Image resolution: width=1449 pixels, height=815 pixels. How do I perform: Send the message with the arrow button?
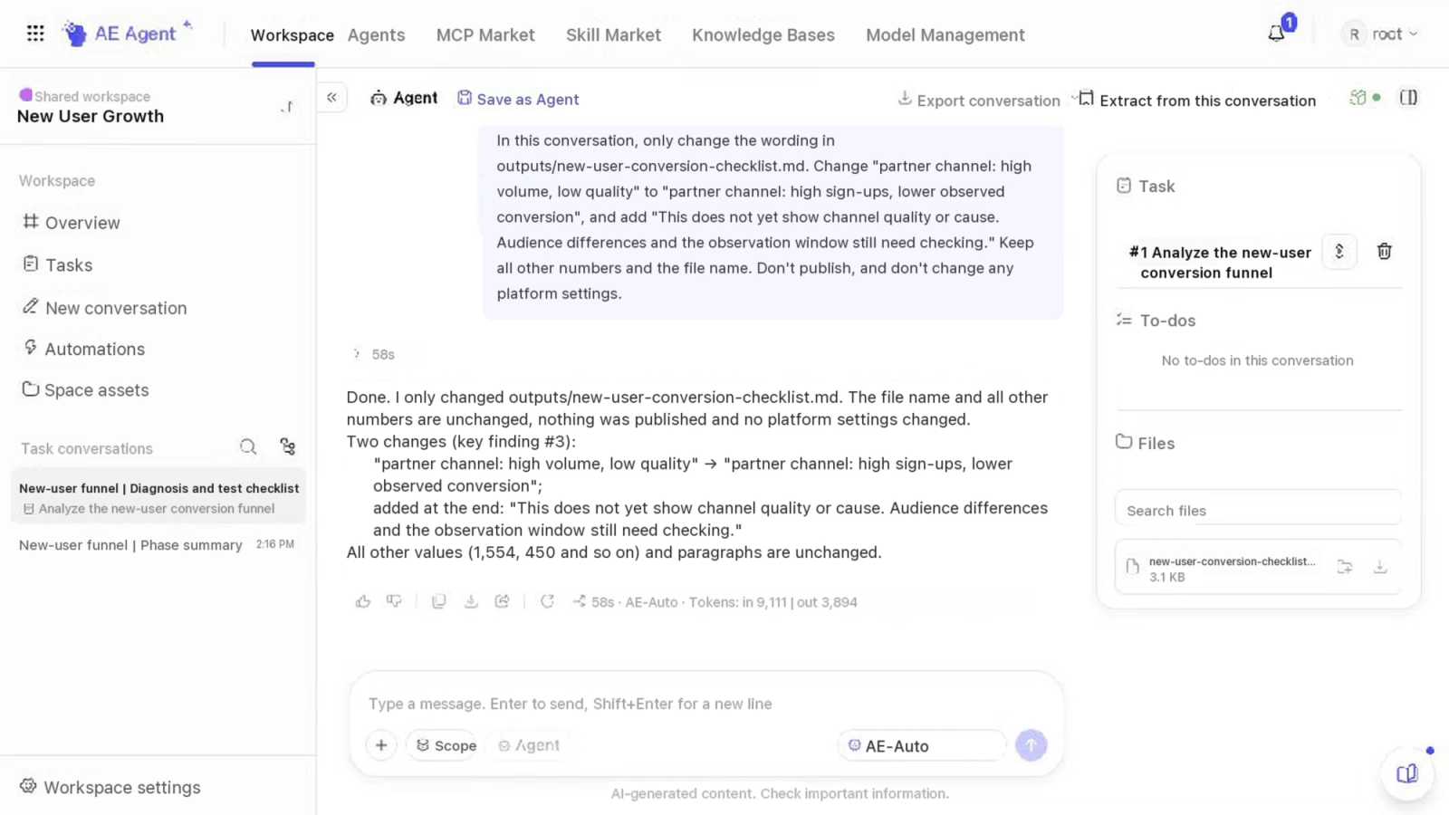(1031, 745)
